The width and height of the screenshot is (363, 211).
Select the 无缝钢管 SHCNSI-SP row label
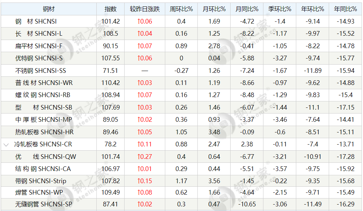point(44,205)
